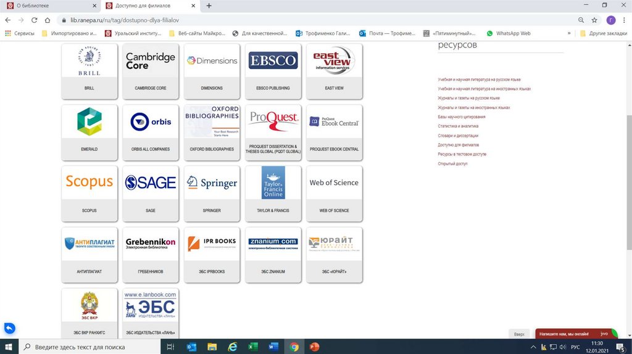Open the ЭБС IPRbooks card
Image resolution: width=632 pixels, height=354 pixels.
tap(212, 255)
